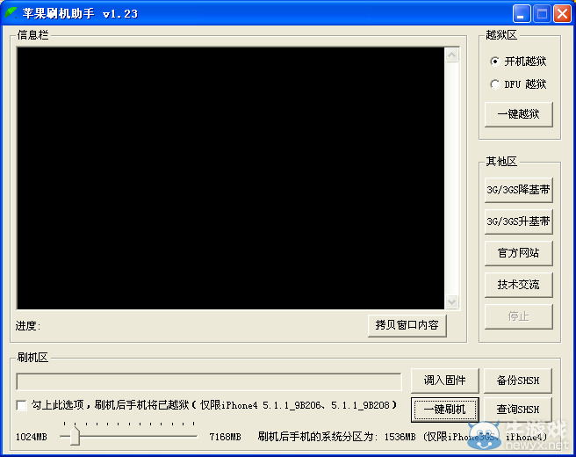Click the info console scroll-down arrow

click(452, 301)
